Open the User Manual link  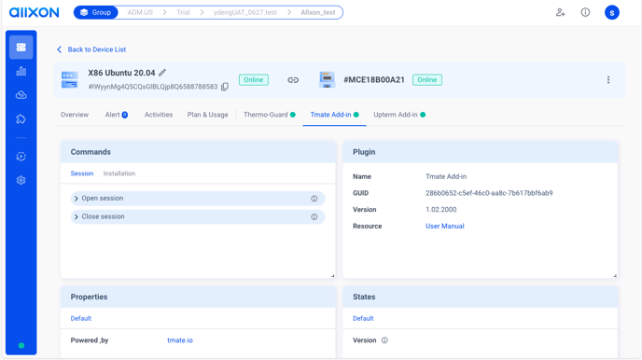pos(445,227)
